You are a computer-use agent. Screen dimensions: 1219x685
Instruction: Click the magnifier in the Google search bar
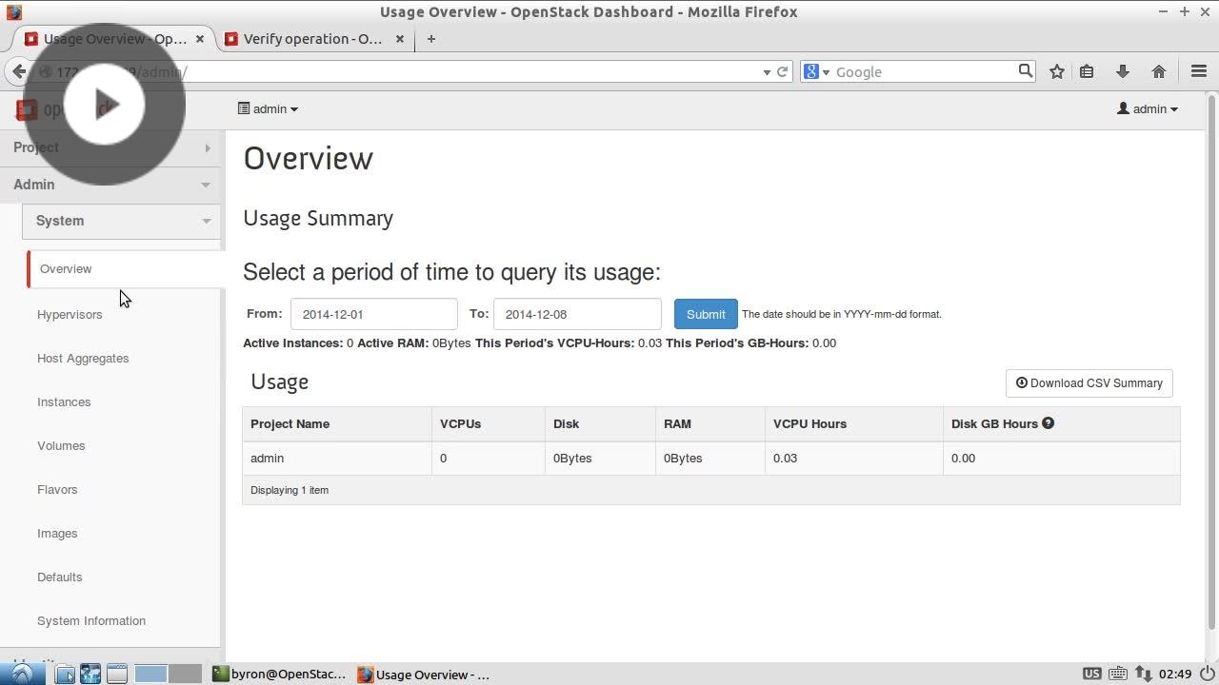click(x=1024, y=71)
